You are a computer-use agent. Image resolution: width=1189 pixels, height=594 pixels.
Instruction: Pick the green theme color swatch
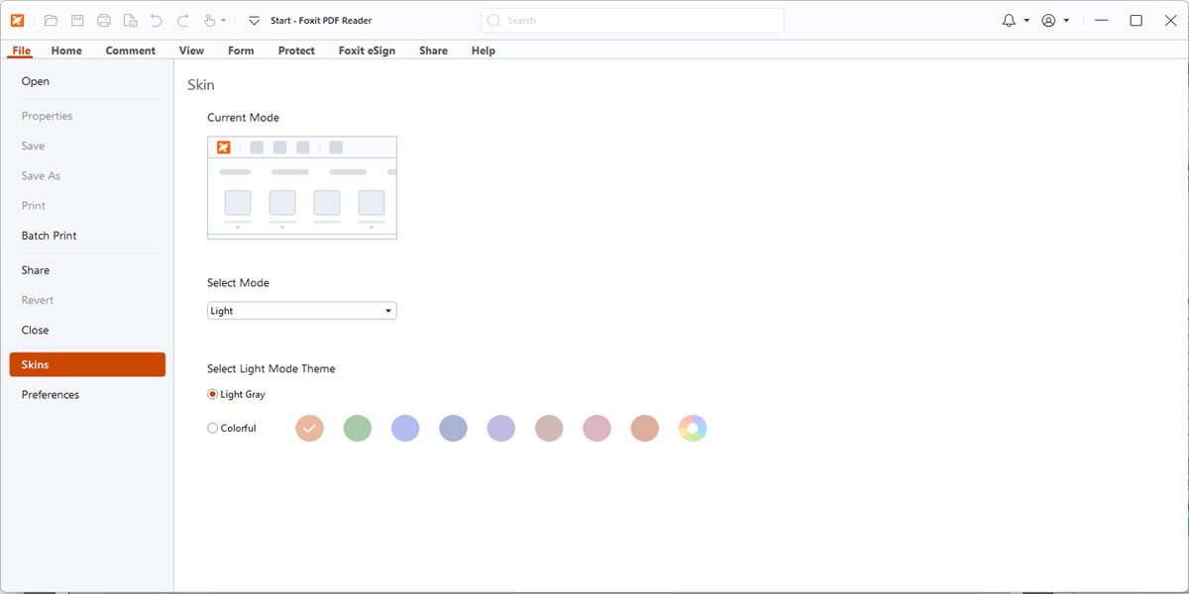click(x=357, y=428)
